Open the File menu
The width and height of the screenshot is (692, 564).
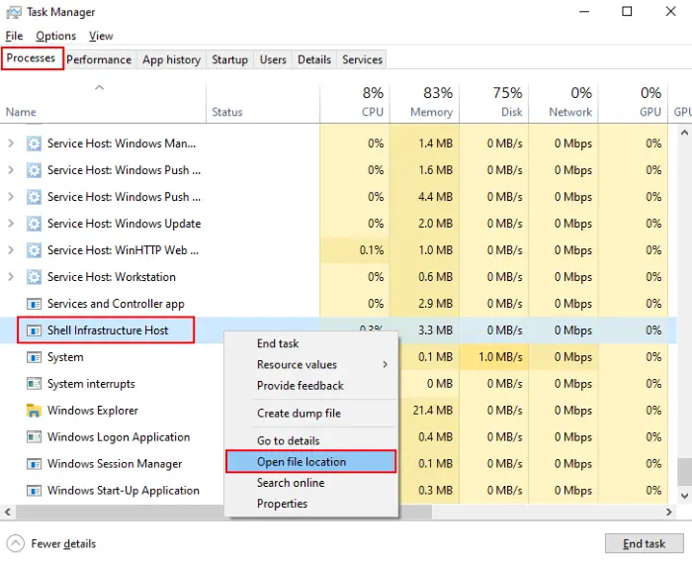click(x=14, y=36)
